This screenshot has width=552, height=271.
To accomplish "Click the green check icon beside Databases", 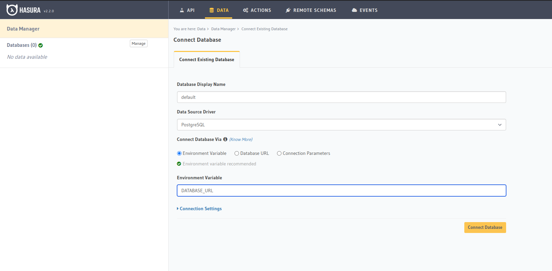I will 40,46.
